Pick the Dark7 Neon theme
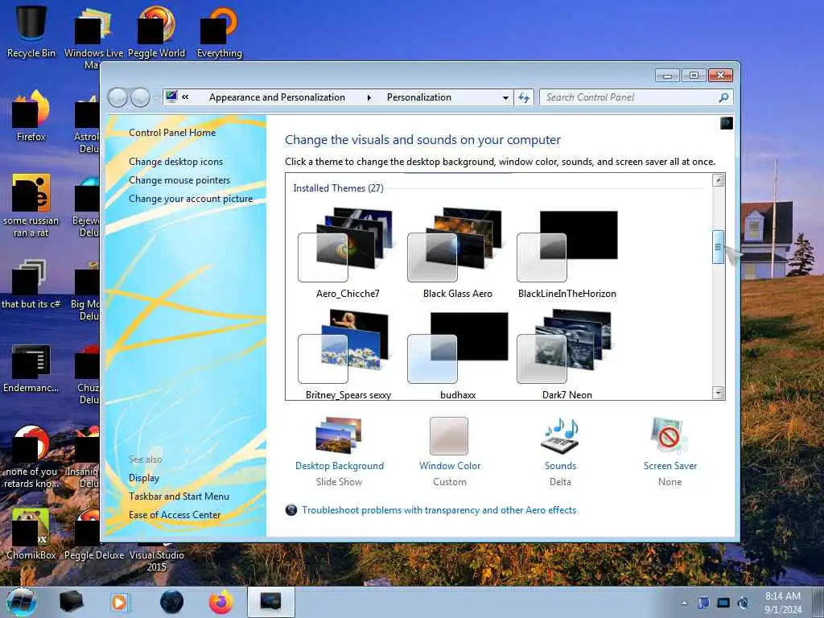This screenshot has height=618, width=824. click(x=567, y=355)
